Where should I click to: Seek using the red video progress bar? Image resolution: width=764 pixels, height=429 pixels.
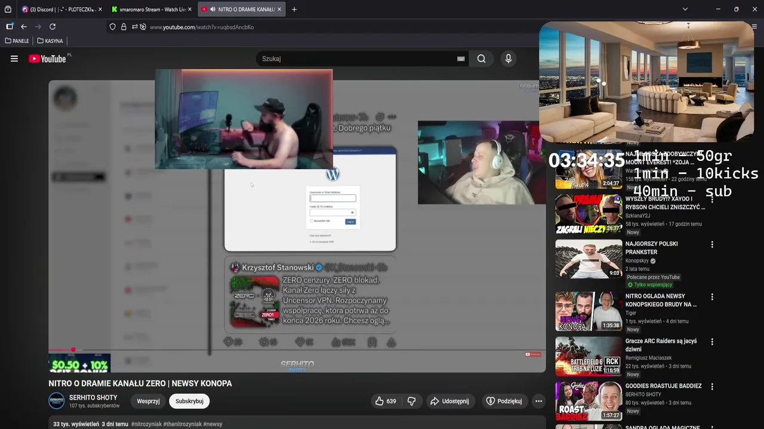click(x=297, y=350)
